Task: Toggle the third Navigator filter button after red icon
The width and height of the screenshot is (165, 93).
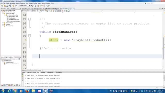Action: click(9, 85)
